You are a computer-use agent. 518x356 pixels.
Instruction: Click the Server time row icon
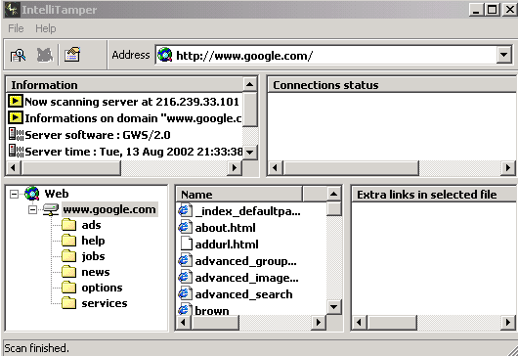click(16, 151)
